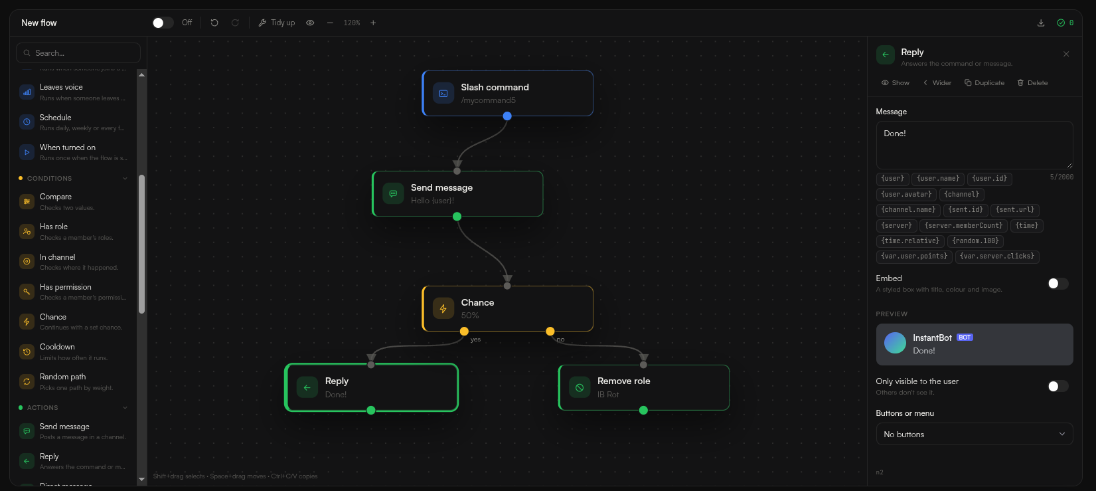Enable the Embed toggle
This screenshot has height=491, width=1096.
(x=1058, y=284)
